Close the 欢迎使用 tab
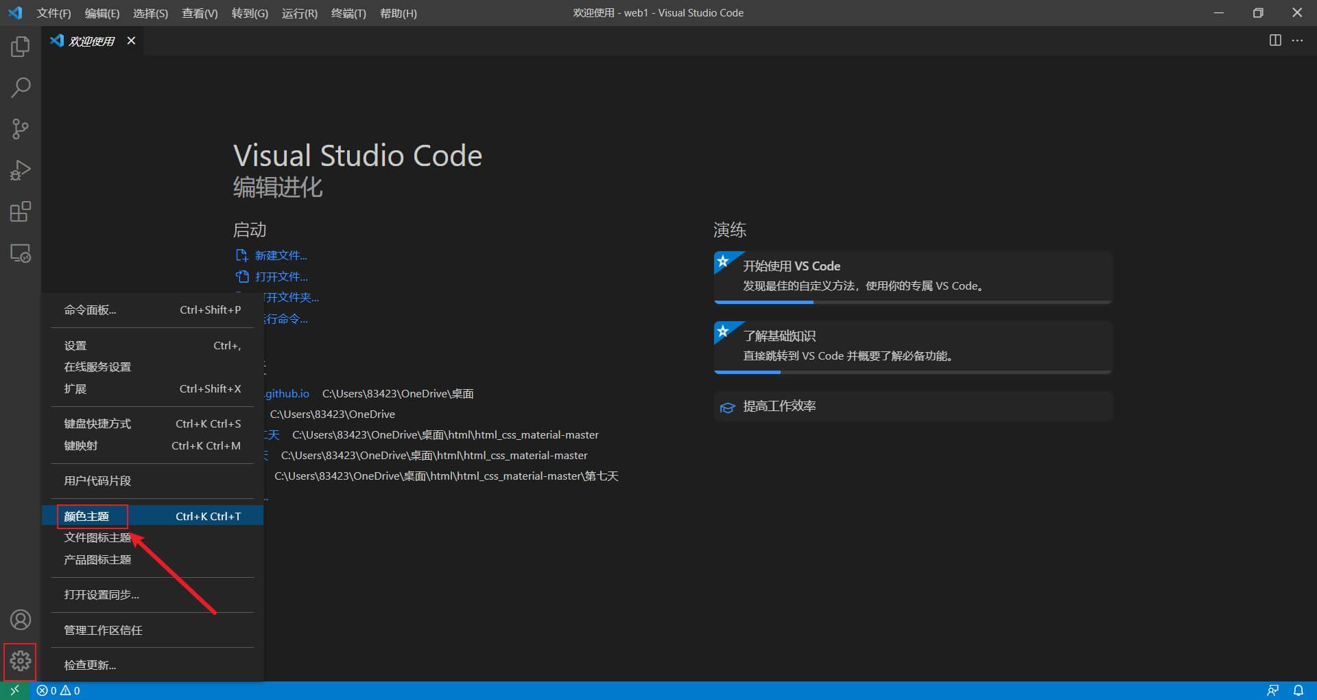This screenshot has width=1317, height=700. tap(131, 40)
